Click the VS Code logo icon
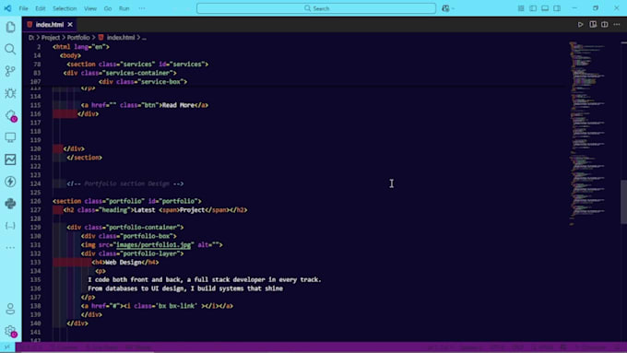 pyautogui.click(x=7, y=8)
